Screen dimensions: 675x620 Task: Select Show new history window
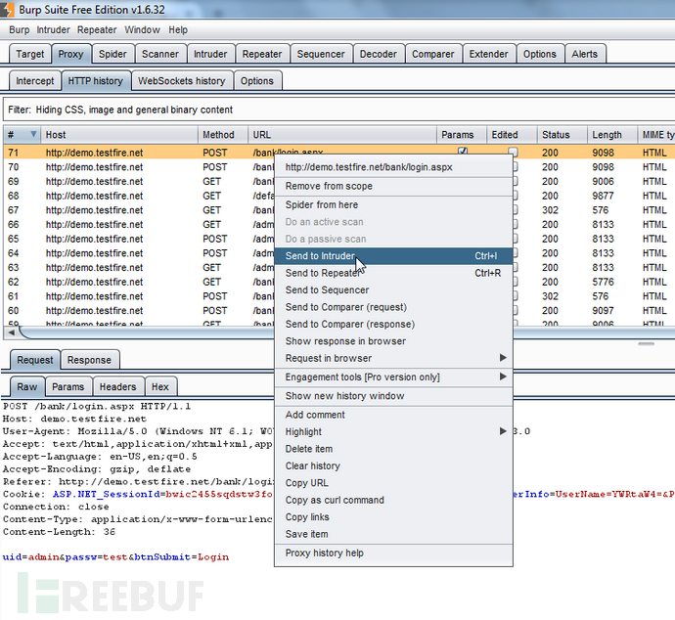(x=393, y=396)
